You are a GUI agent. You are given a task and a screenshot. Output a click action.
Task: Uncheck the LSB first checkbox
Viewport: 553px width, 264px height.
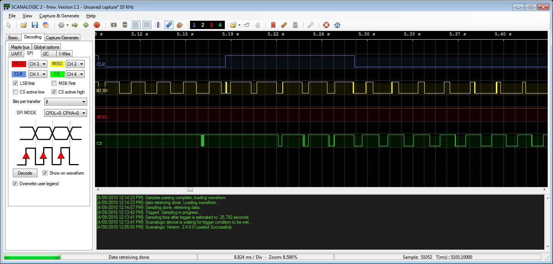[x=16, y=83]
